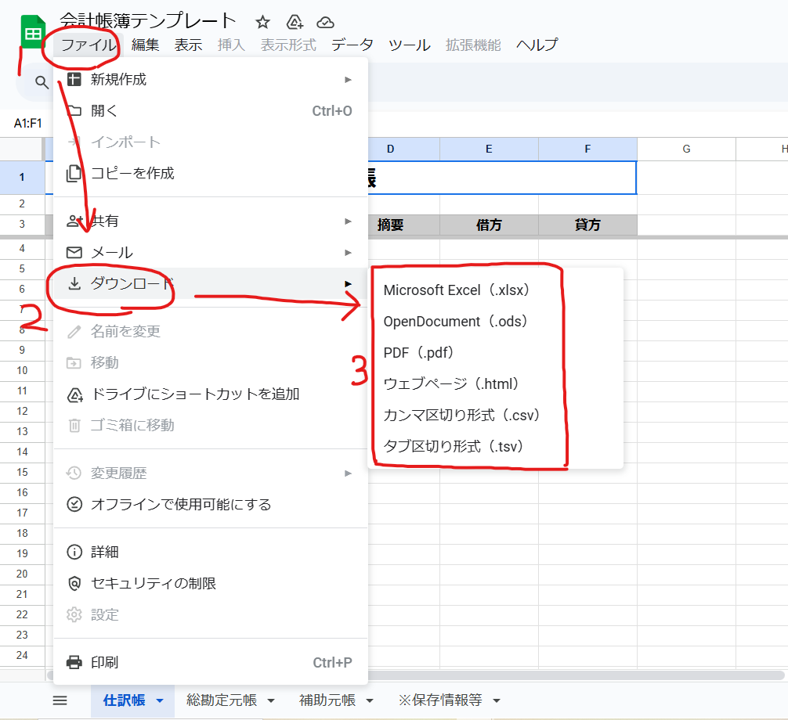Open the Google Sheets home logo

[33, 34]
